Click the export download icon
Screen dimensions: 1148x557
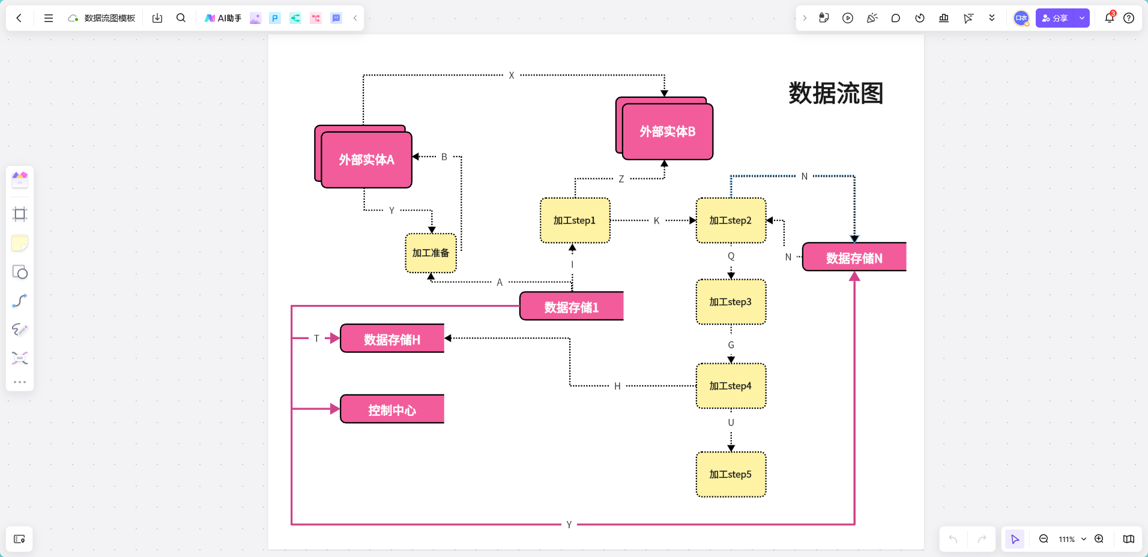click(157, 18)
